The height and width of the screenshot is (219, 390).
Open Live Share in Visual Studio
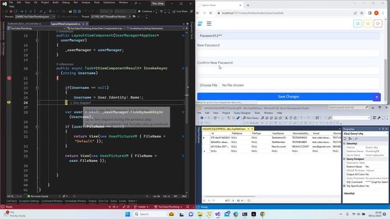tap(180, 12)
